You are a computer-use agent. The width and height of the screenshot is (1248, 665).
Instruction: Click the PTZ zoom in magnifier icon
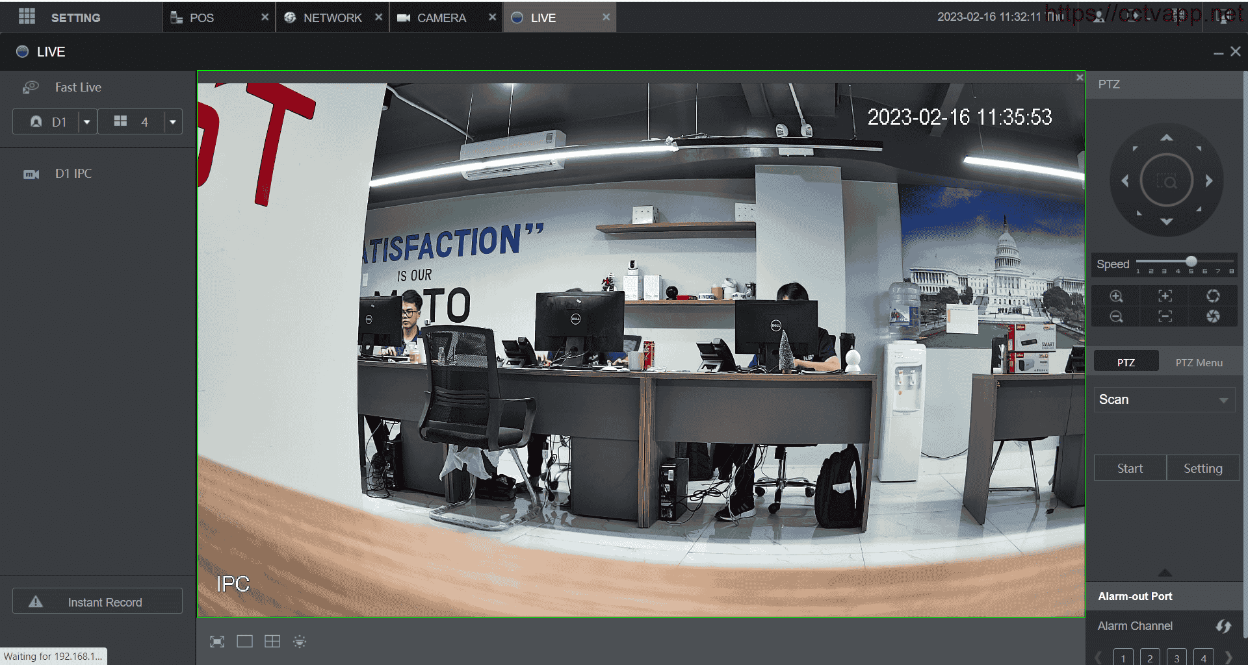coord(1116,296)
